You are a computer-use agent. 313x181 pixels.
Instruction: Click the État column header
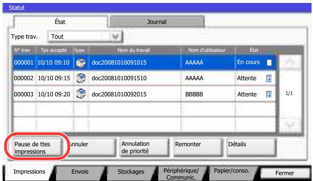pos(254,50)
